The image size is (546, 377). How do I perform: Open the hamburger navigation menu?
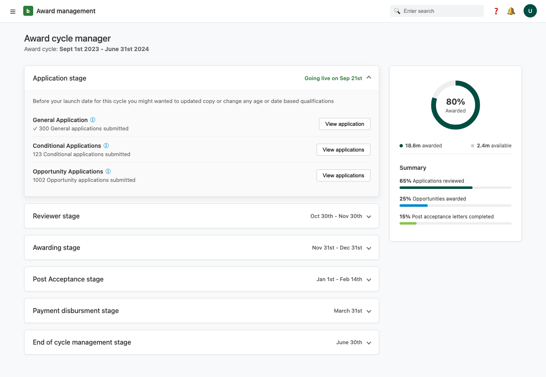pyautogui.click(x=13, y=12)
